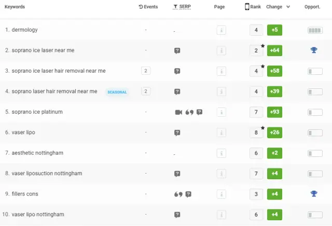Click the Change column header label
This screenshot has width=332, height=226.
click(274, 7)
